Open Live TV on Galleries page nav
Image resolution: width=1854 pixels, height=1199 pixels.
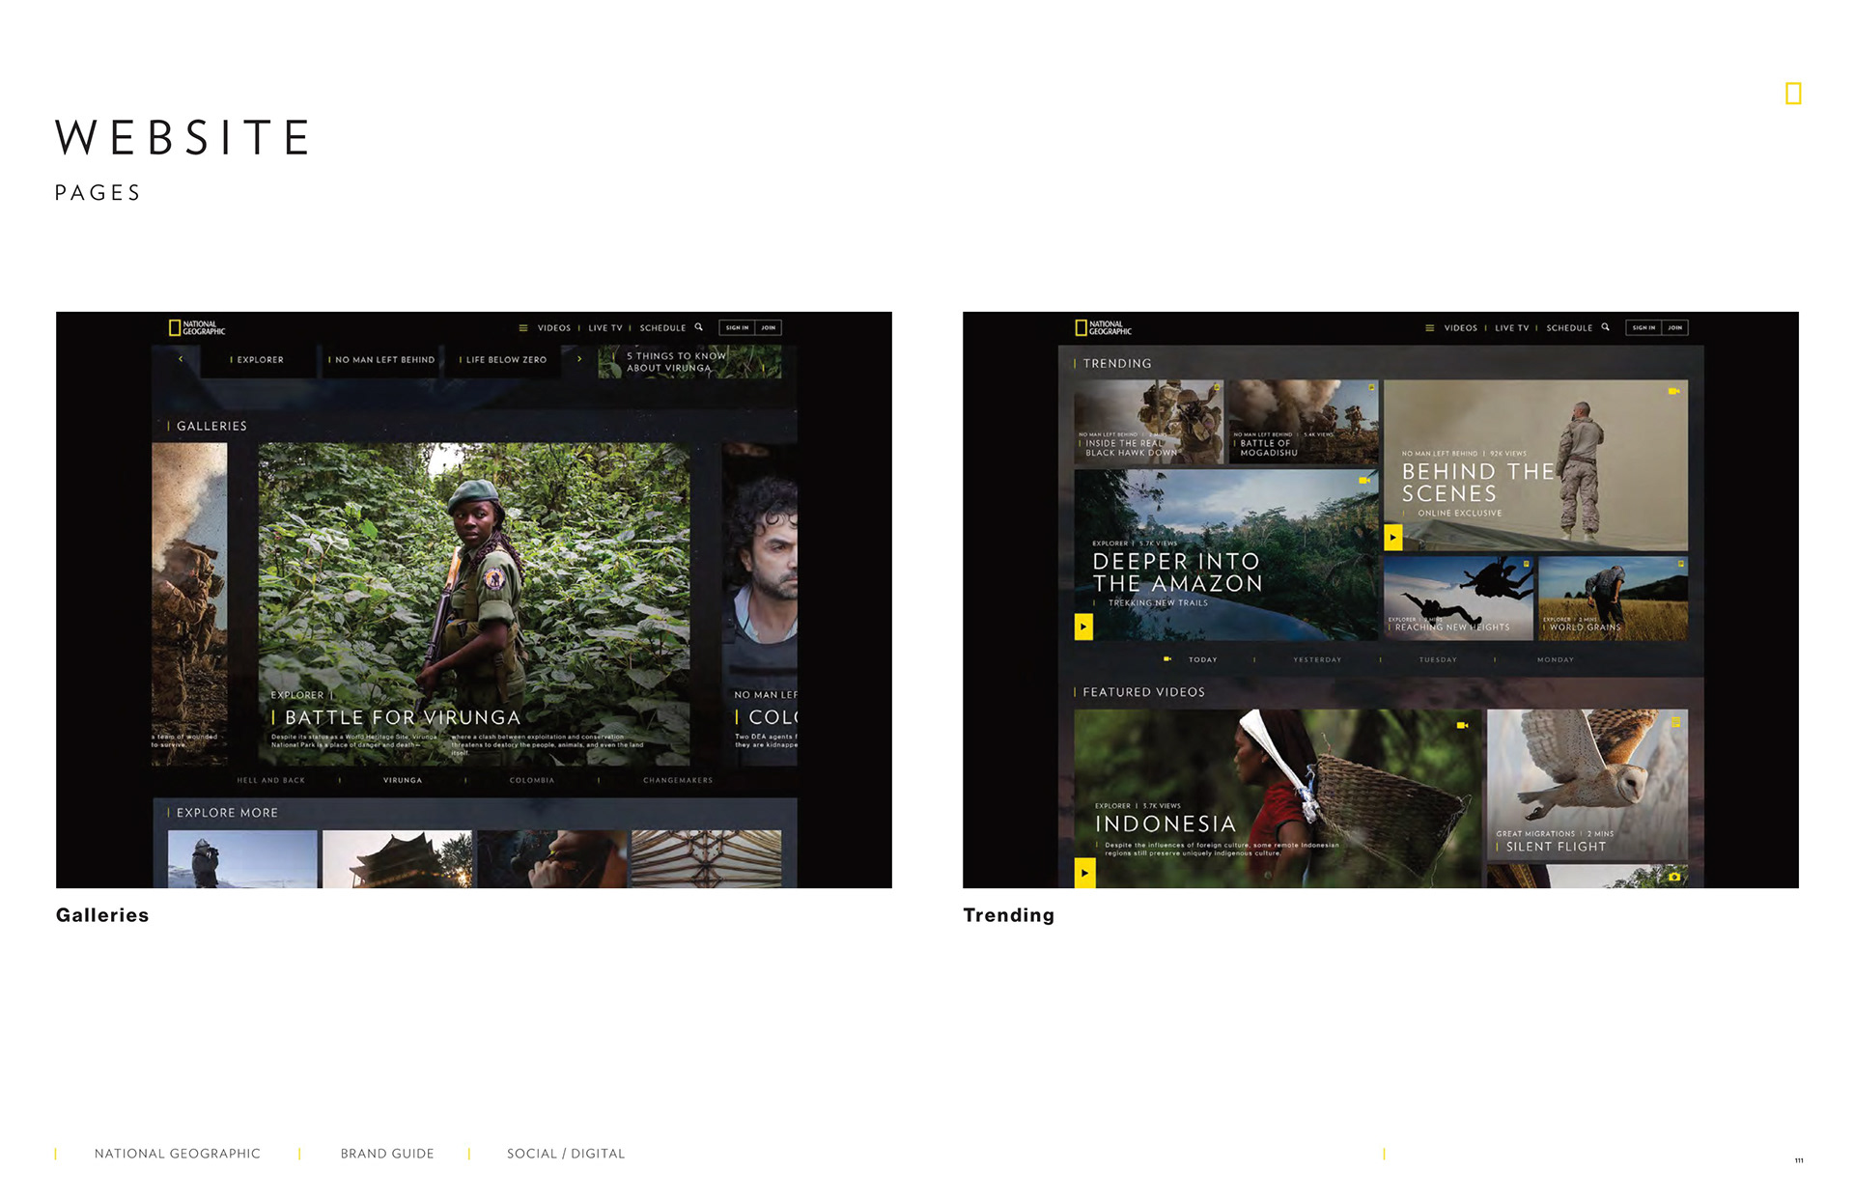[605, 328]
